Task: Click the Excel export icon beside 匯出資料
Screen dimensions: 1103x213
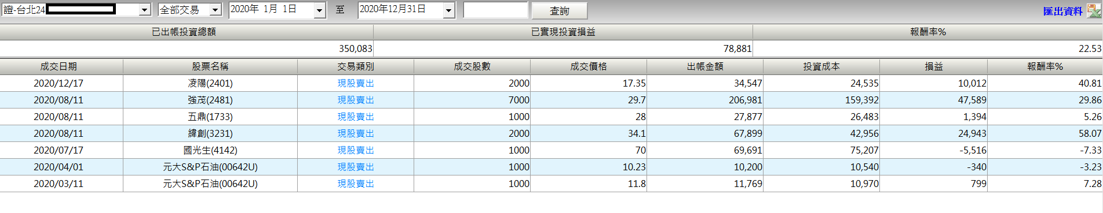Action: click(1094, 10)
